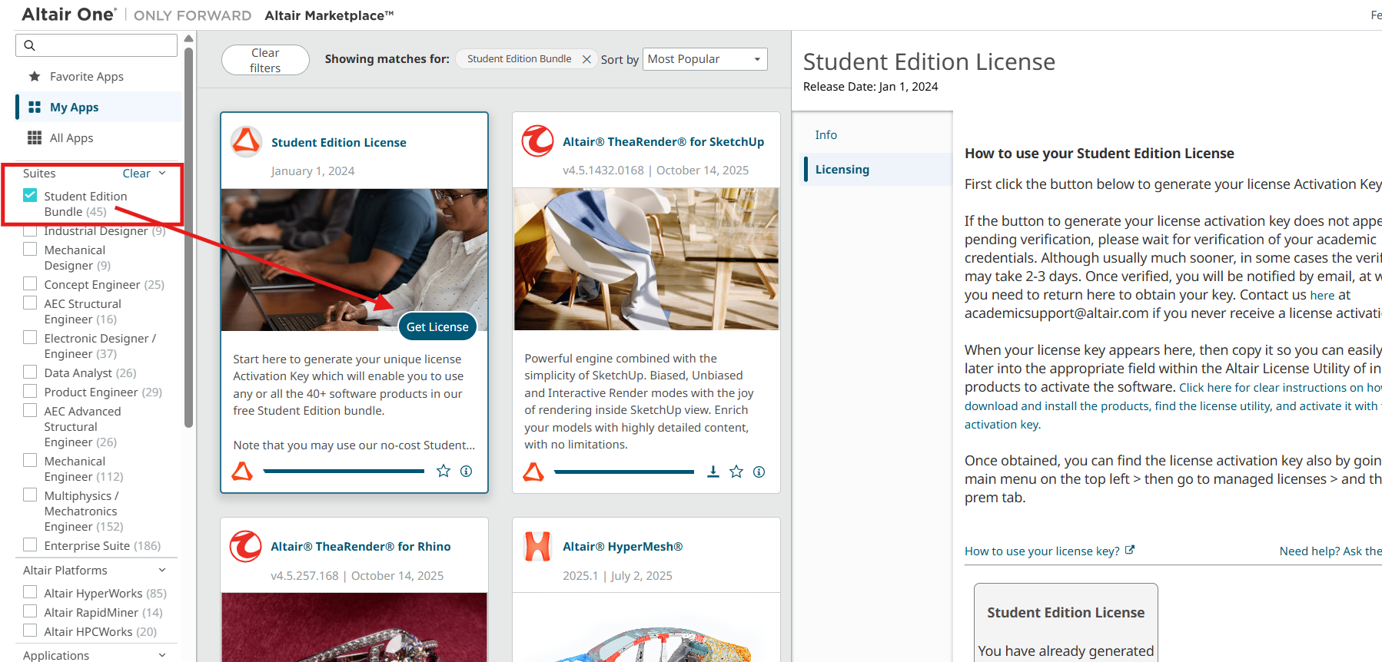The image size is (1382, 662).
Task: Open 'here' contact link
Action: click(1322, 295)
